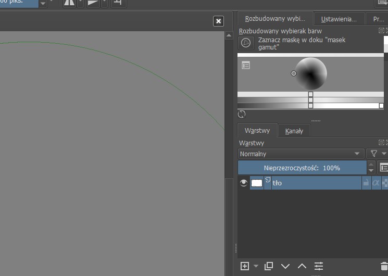This screenshot has height=276, width=388.
Task: Hide the 'tło' layer via eye icon
Action: [x=243, y=183]
